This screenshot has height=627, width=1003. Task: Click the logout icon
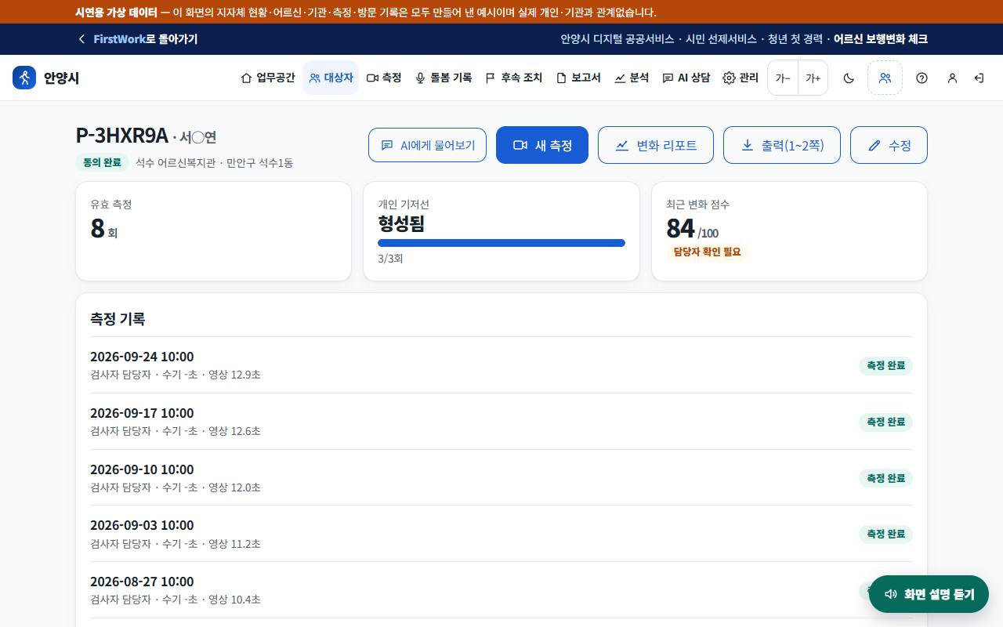979,78
